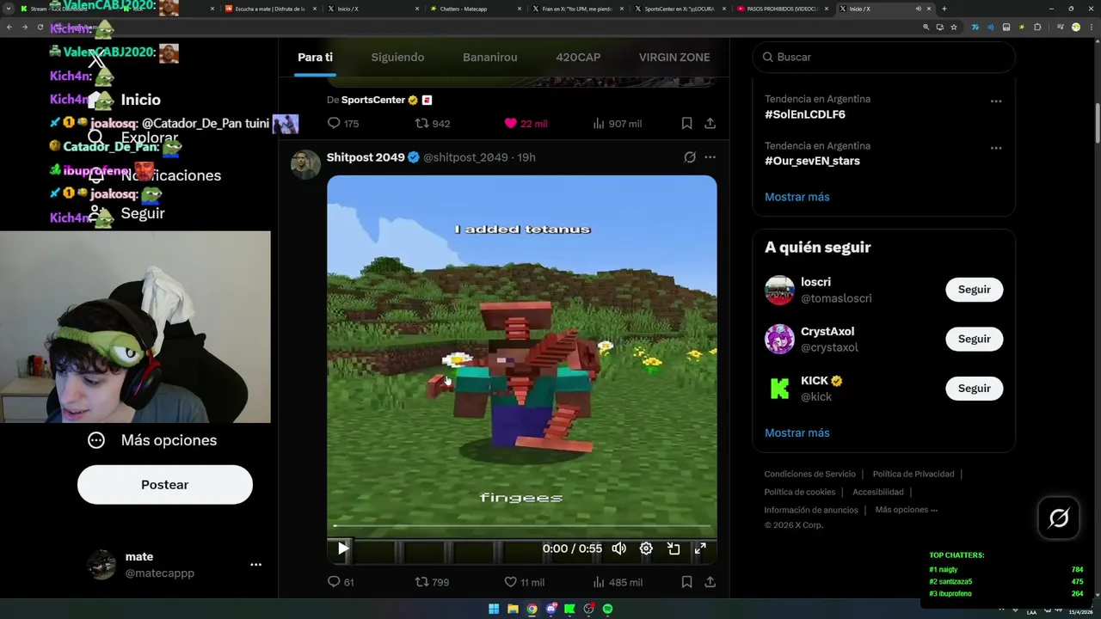Open the 420CAP tab
Screen dimensions: 1101x619
578,58
